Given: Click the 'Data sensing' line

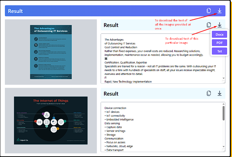Looking at the screenshot, I should pos(112,123).
